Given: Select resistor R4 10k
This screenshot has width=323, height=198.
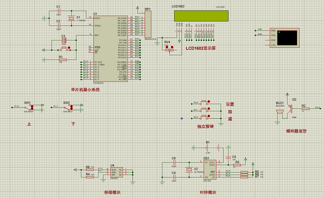Looking at the screenshot, I should 90,177.
